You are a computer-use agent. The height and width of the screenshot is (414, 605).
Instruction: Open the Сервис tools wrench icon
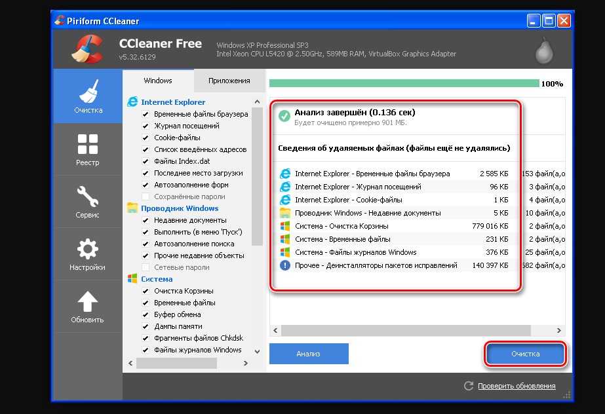tap(87, 197)
